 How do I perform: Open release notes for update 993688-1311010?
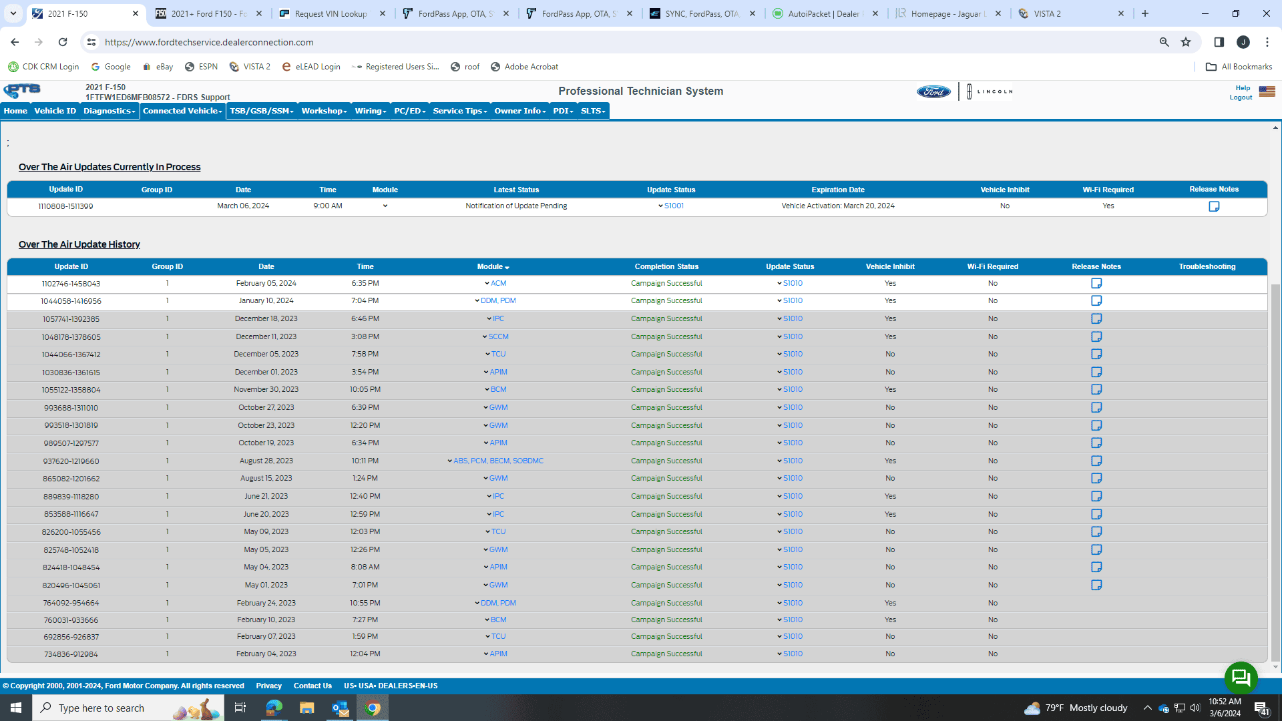tap(1096, 407)
